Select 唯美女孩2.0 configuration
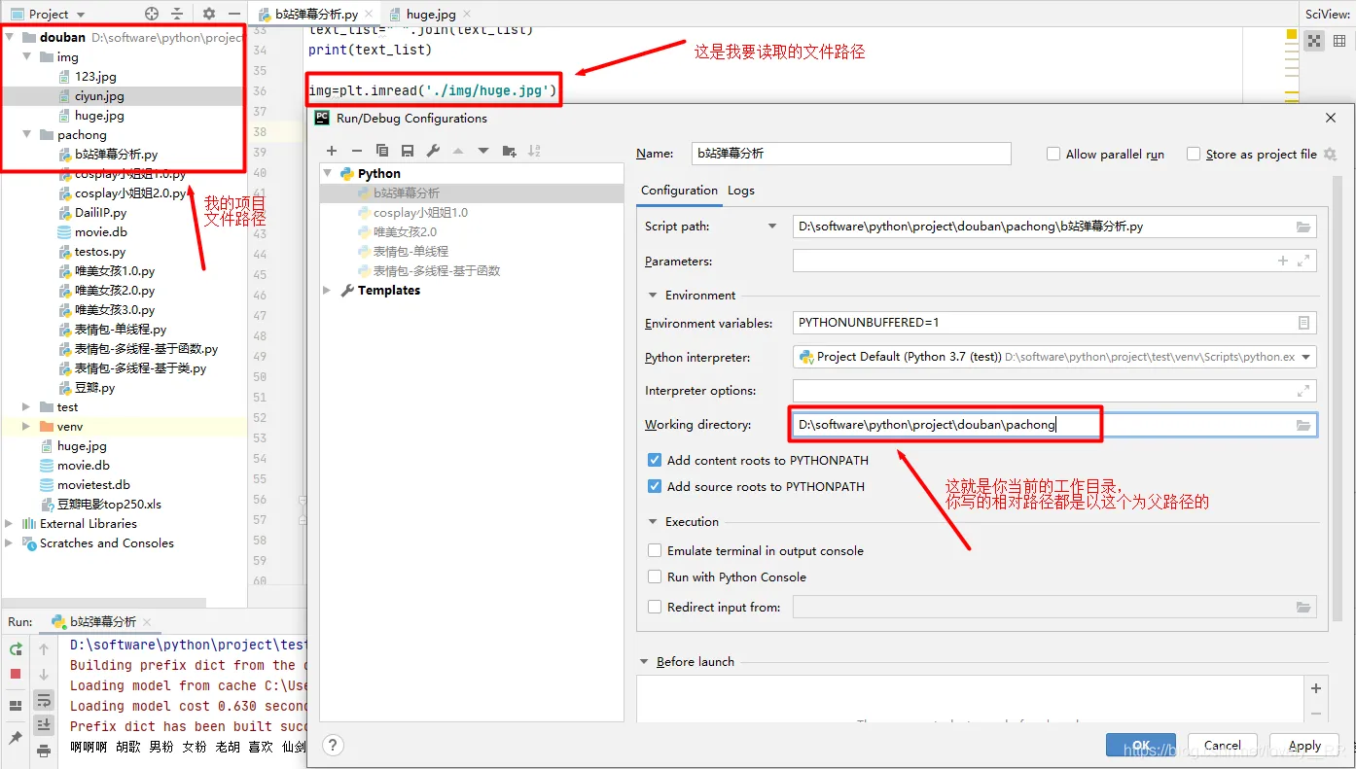 coord(405,231)
